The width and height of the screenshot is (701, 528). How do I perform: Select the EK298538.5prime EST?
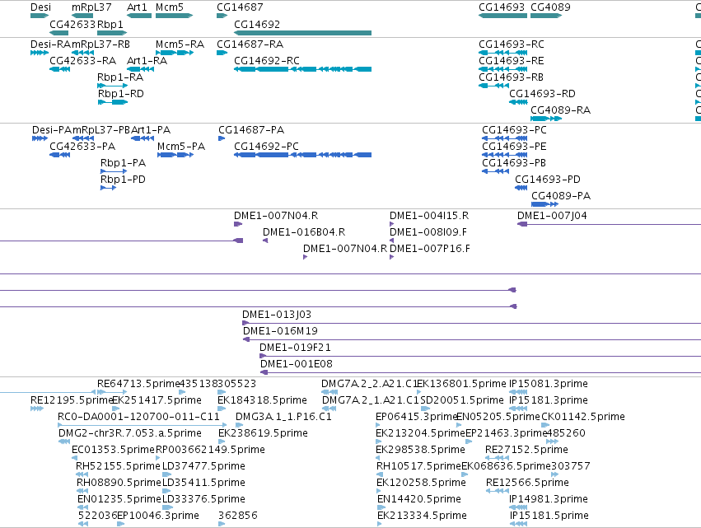(x=378, y=458)
